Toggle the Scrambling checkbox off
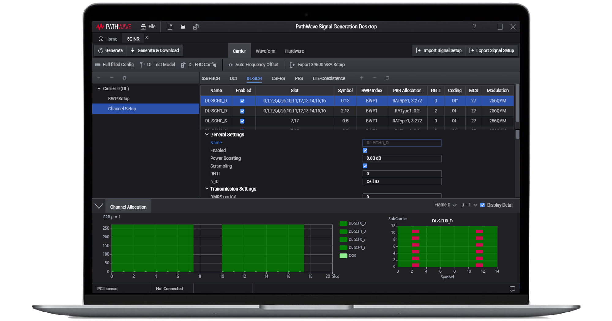Image resolution: width=612 pixels, height=321 pixels. [365, 166]
